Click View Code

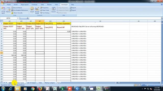point(45,10)
